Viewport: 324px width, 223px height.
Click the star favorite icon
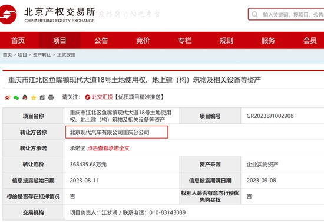[x=34, y=97]
